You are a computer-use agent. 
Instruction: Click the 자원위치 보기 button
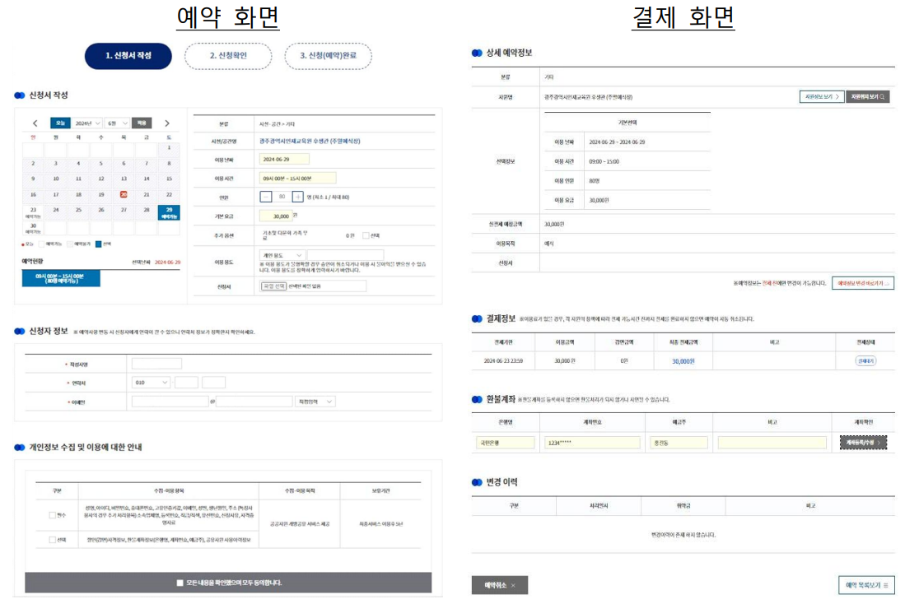867,97
